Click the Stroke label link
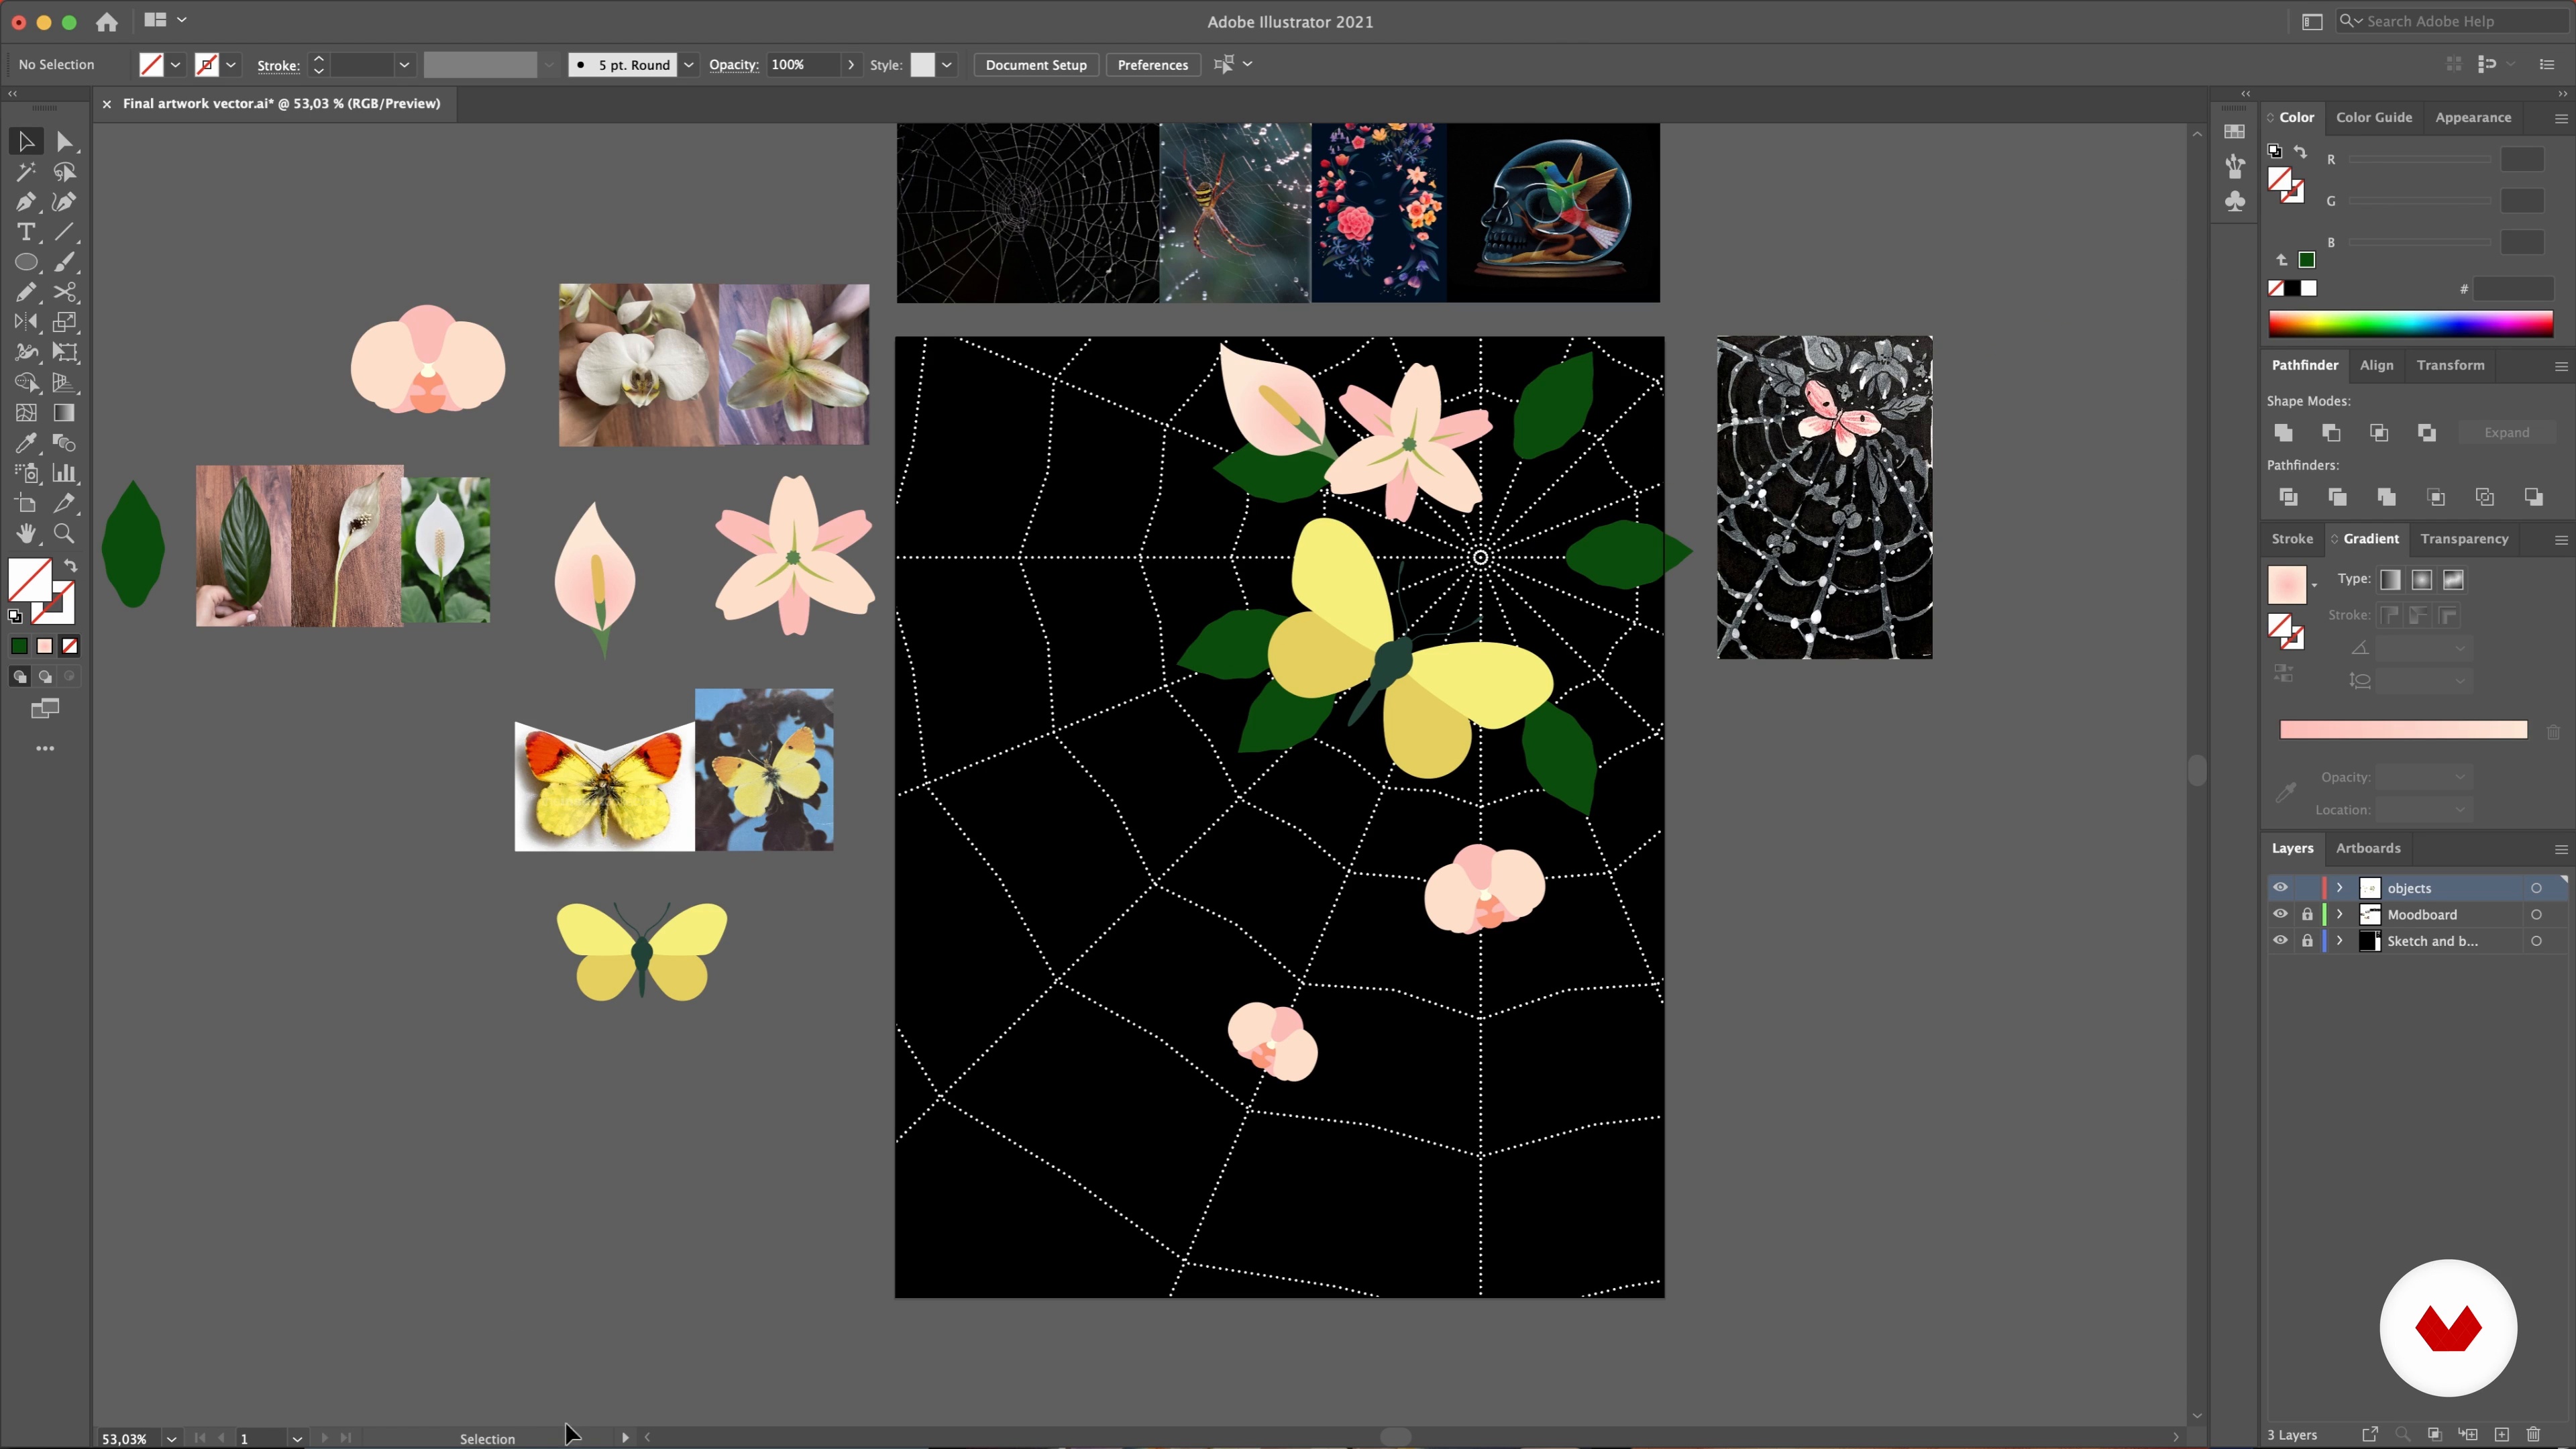This screenshot has width=2576, height=1449. (x=278, y=66)
